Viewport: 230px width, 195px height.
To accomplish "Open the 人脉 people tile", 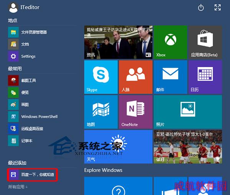I will [x=136, y=77].
